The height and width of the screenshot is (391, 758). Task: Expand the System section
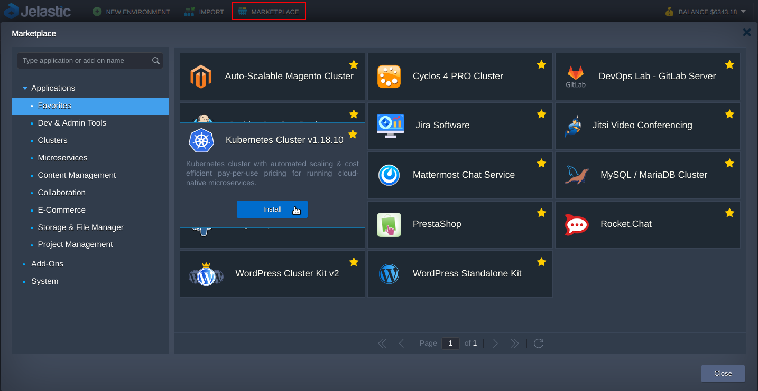tap(24, 281)
